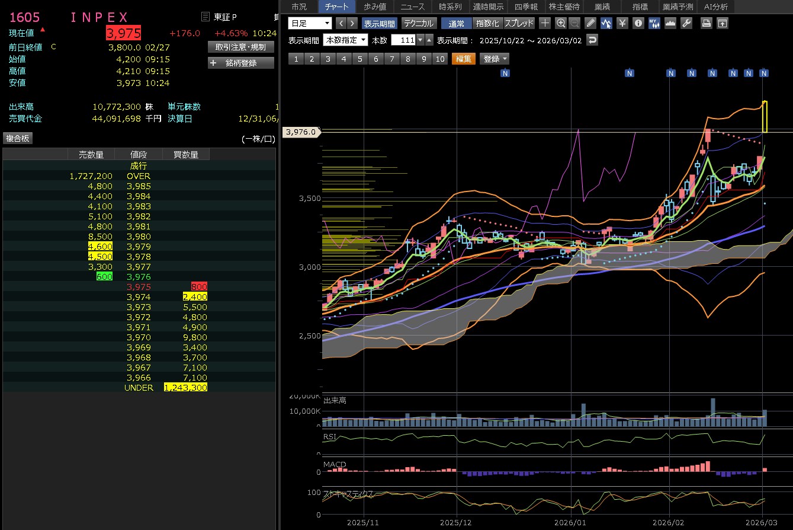Viewport: 793px width, 530px height.
Task: Click the crosshair cursor icon
Action: [x=545, y=23]
